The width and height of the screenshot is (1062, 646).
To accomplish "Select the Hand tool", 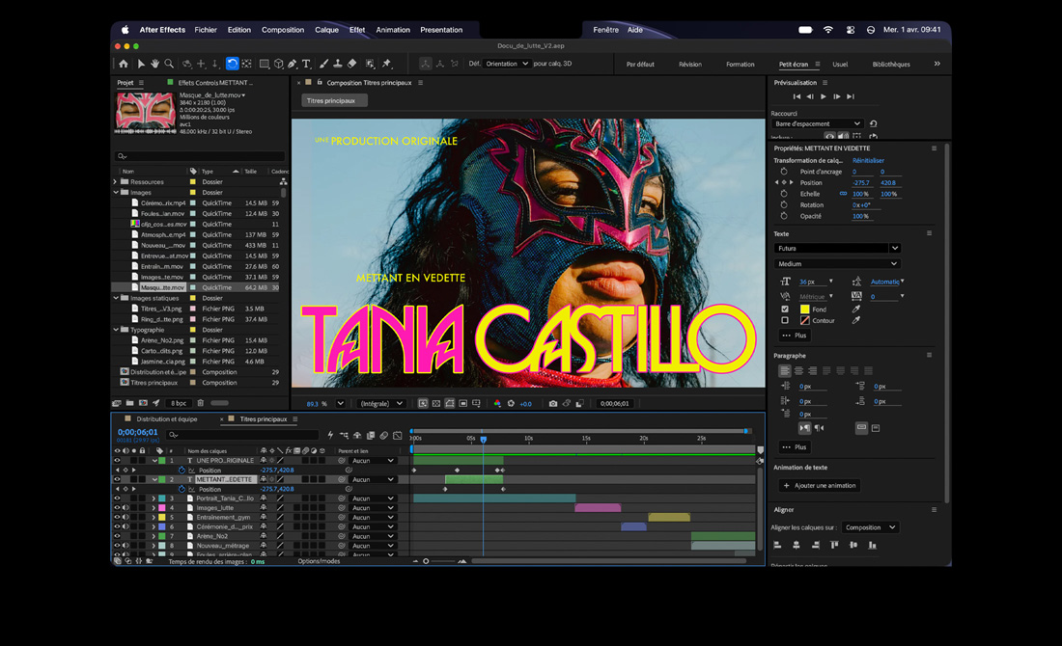I will pyautogui.click(x=154, y=64).
